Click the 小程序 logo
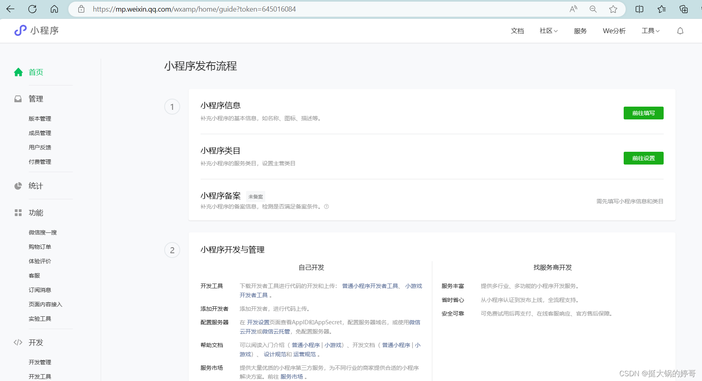Image resolution: width=702 pixels, height=381 pixels. coord(36,30)
